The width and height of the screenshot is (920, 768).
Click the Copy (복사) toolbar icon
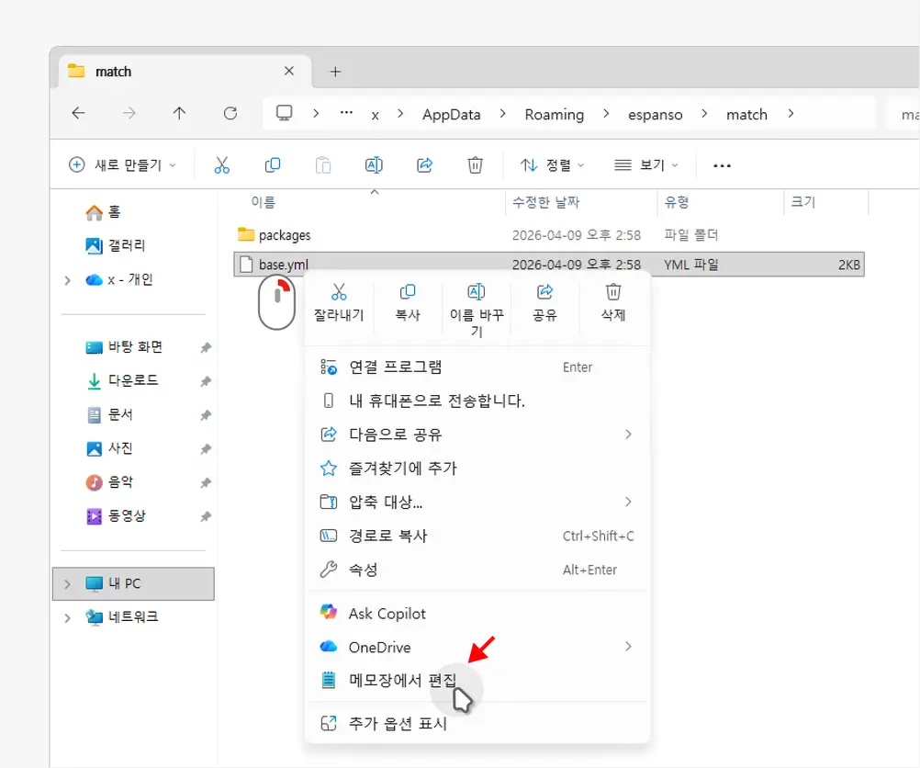click(x=272, y=164)
